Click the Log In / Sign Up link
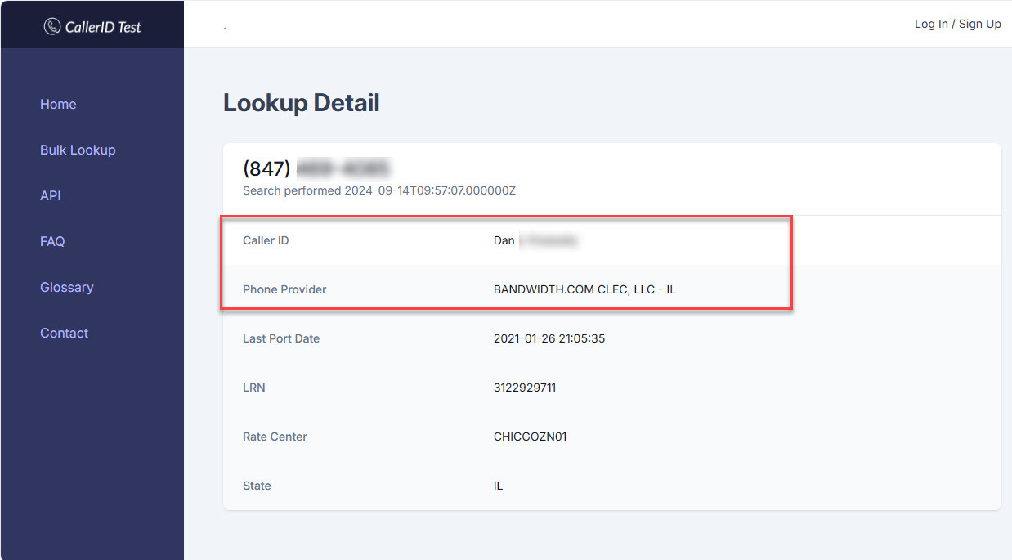 click(x=957, y=24)
